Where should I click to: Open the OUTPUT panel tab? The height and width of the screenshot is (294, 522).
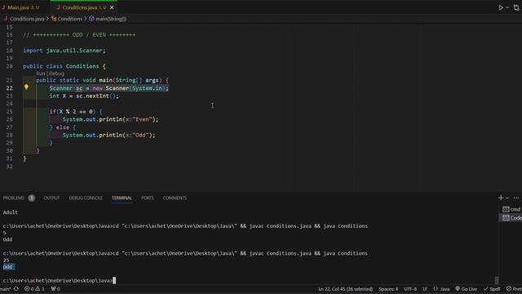coord(51,198)
